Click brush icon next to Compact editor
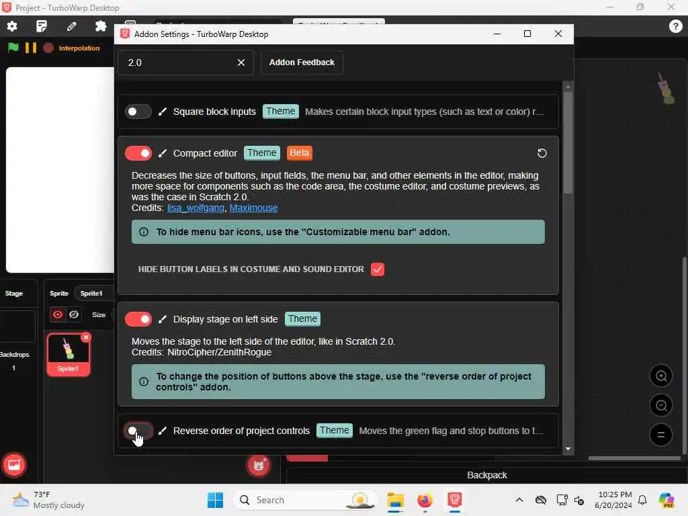The width and height of the screenshot is (688, 516). click(x=163, y=153)
